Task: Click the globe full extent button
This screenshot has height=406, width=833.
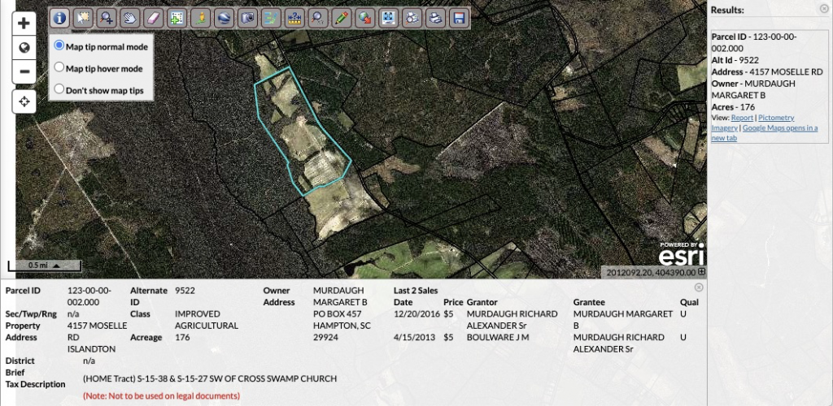Action: point(24,47)
